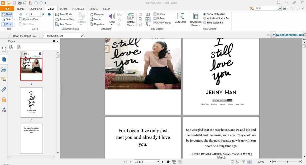
Task: Open the Attachments panel via paperclip icon
Action: click(x=4, y=89)
